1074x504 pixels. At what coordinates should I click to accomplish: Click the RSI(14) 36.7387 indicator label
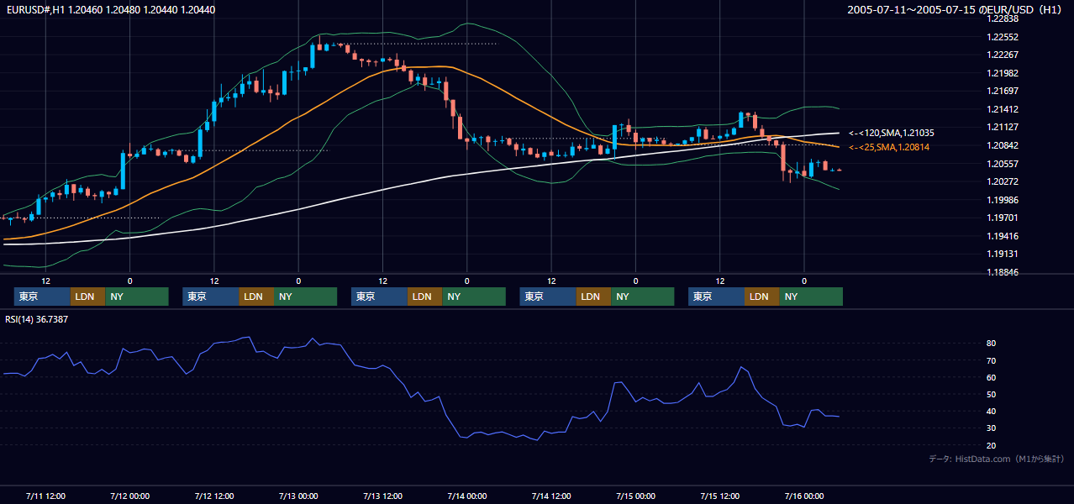pos(37,319)
